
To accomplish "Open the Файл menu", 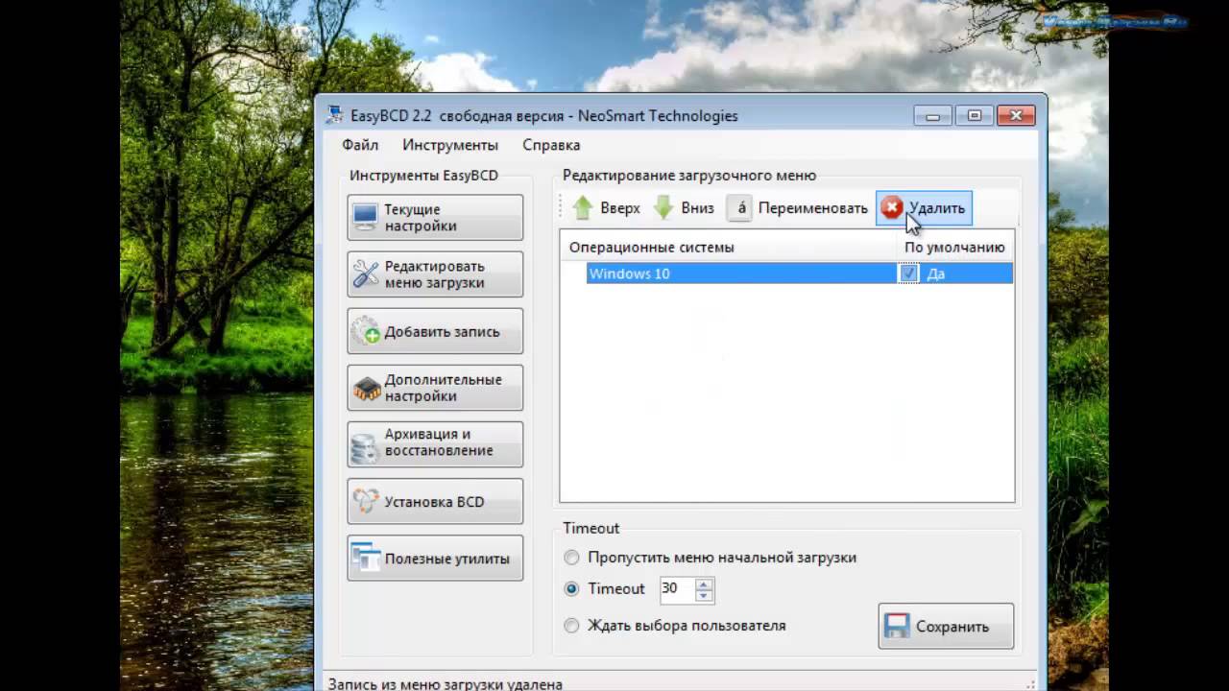I will pos(360,145).
